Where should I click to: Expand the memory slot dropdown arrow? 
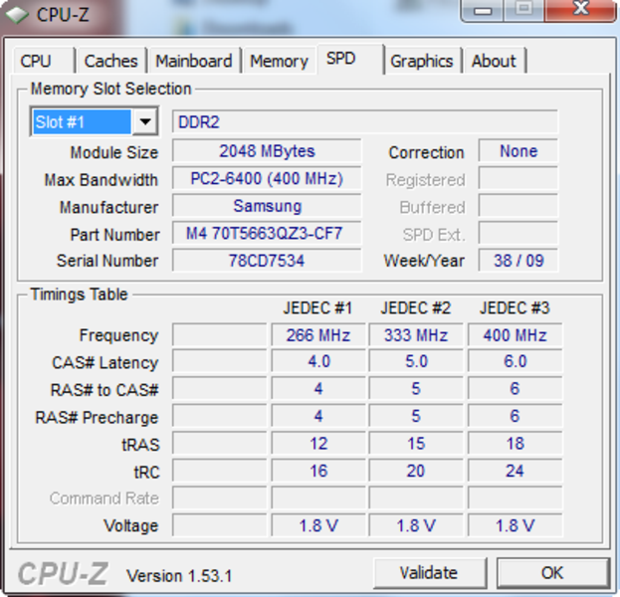coord(145,121)
